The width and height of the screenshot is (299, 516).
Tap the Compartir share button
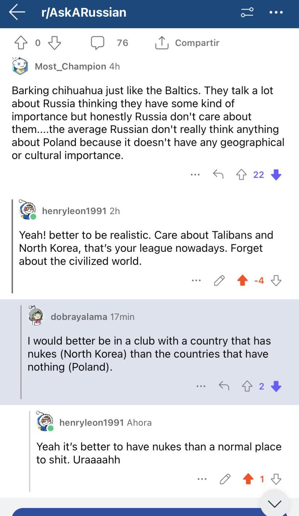coord(187,43)
